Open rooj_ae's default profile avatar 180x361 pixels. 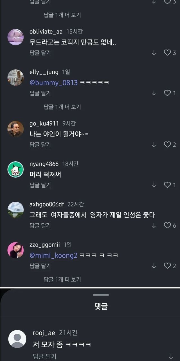click(17, 339)
